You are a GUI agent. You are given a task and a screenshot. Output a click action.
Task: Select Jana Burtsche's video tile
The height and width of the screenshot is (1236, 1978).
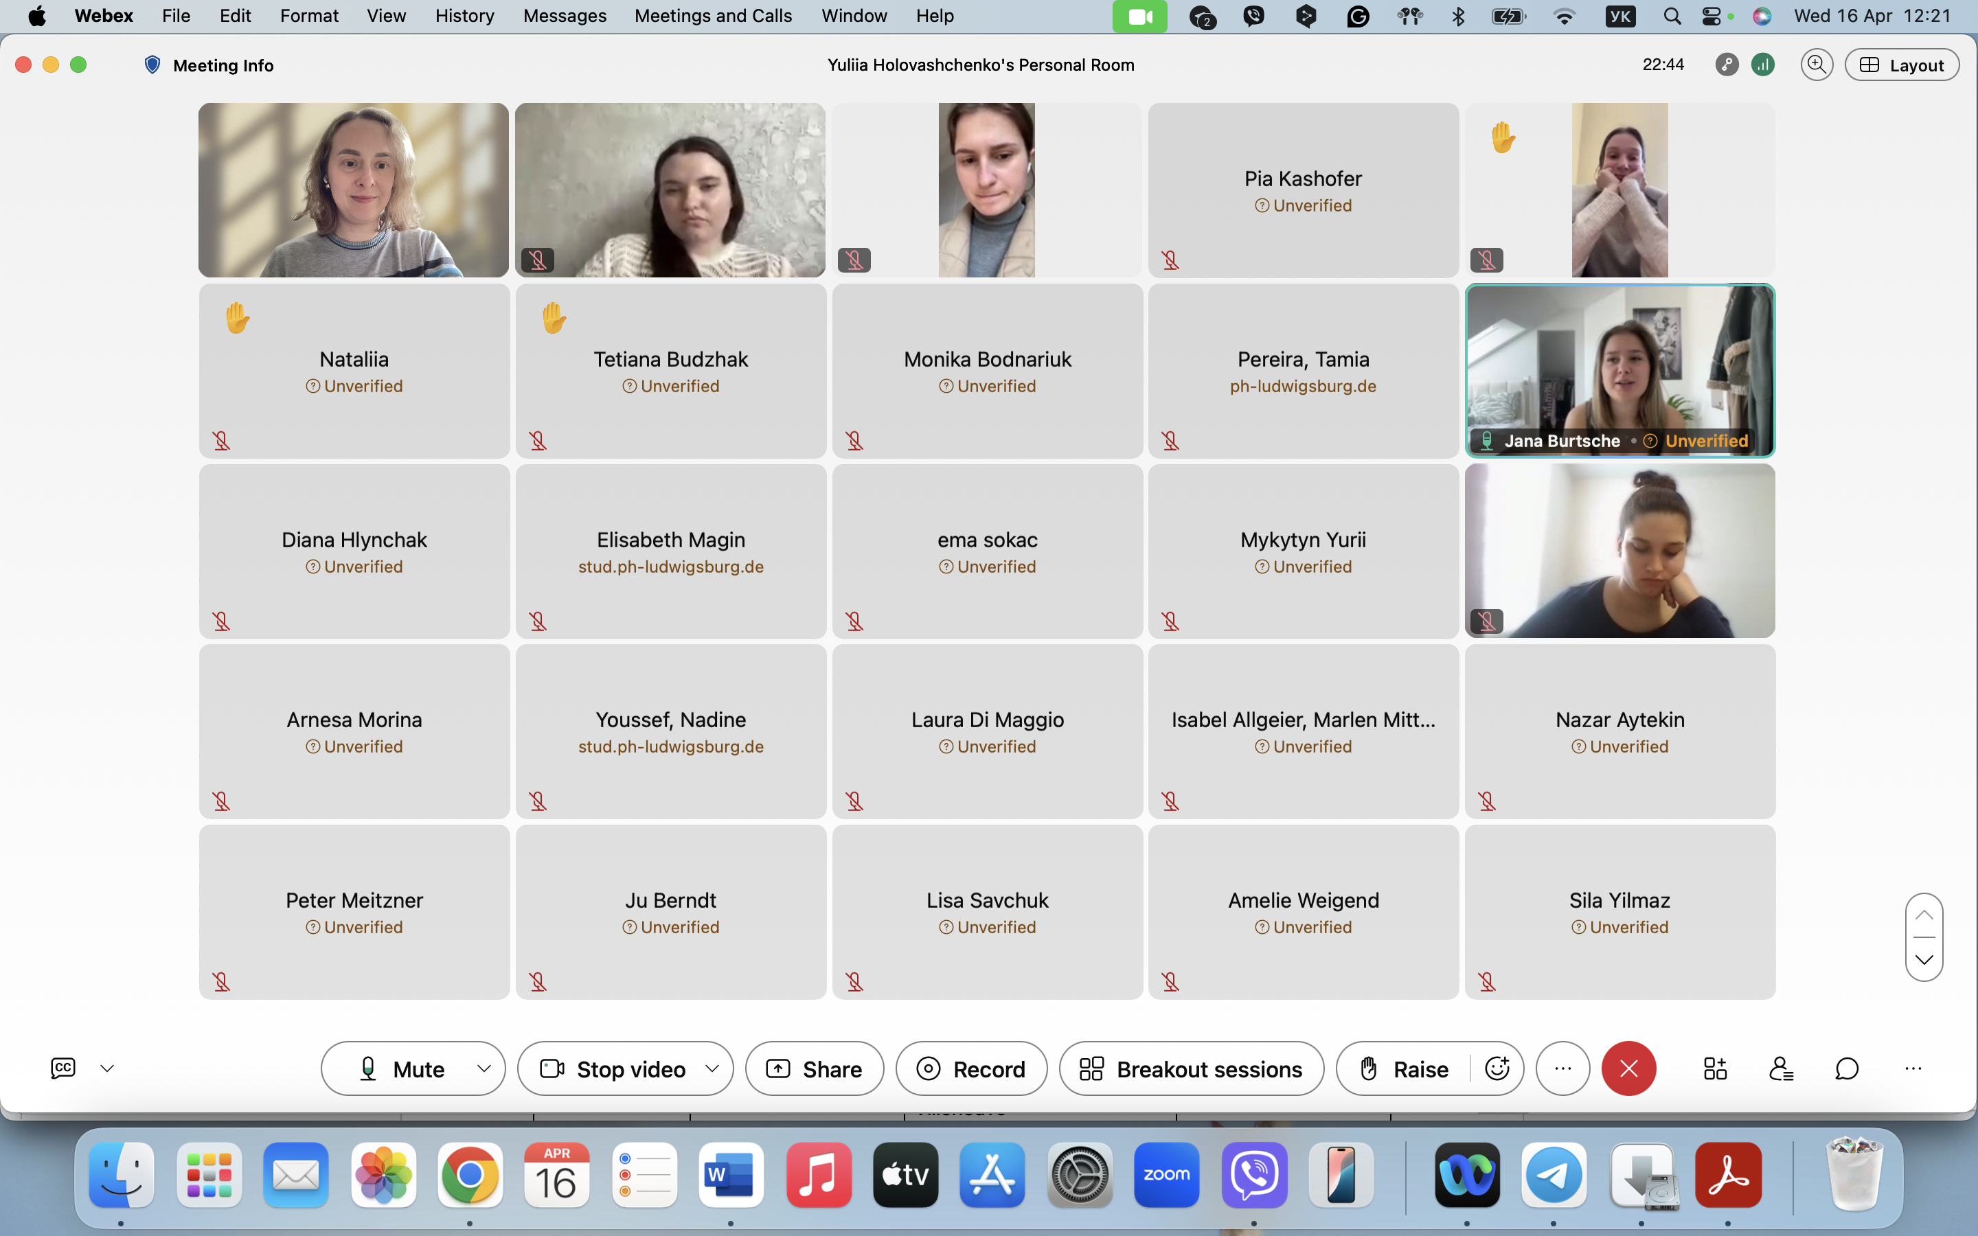(1619, 370)
